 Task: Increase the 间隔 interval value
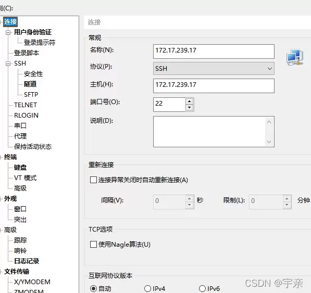coord(190,199)
